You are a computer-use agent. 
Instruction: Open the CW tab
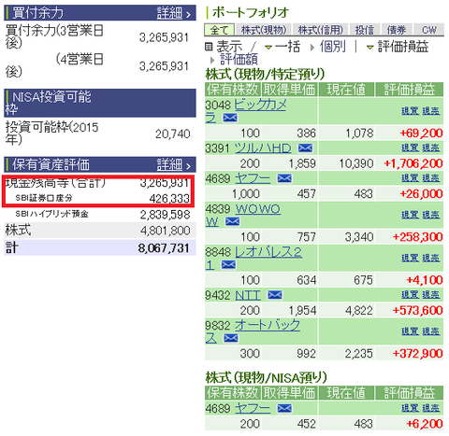click(x=429, y=30)
